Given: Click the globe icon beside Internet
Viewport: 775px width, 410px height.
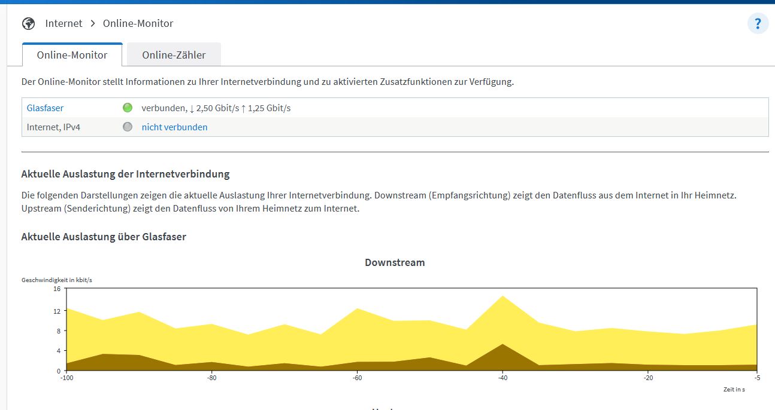Looking at the screenshot, I should 28,23.
